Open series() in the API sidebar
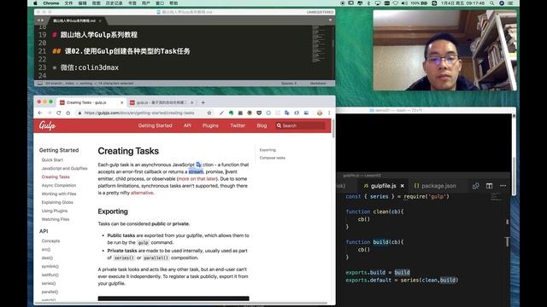 [49, 283]
